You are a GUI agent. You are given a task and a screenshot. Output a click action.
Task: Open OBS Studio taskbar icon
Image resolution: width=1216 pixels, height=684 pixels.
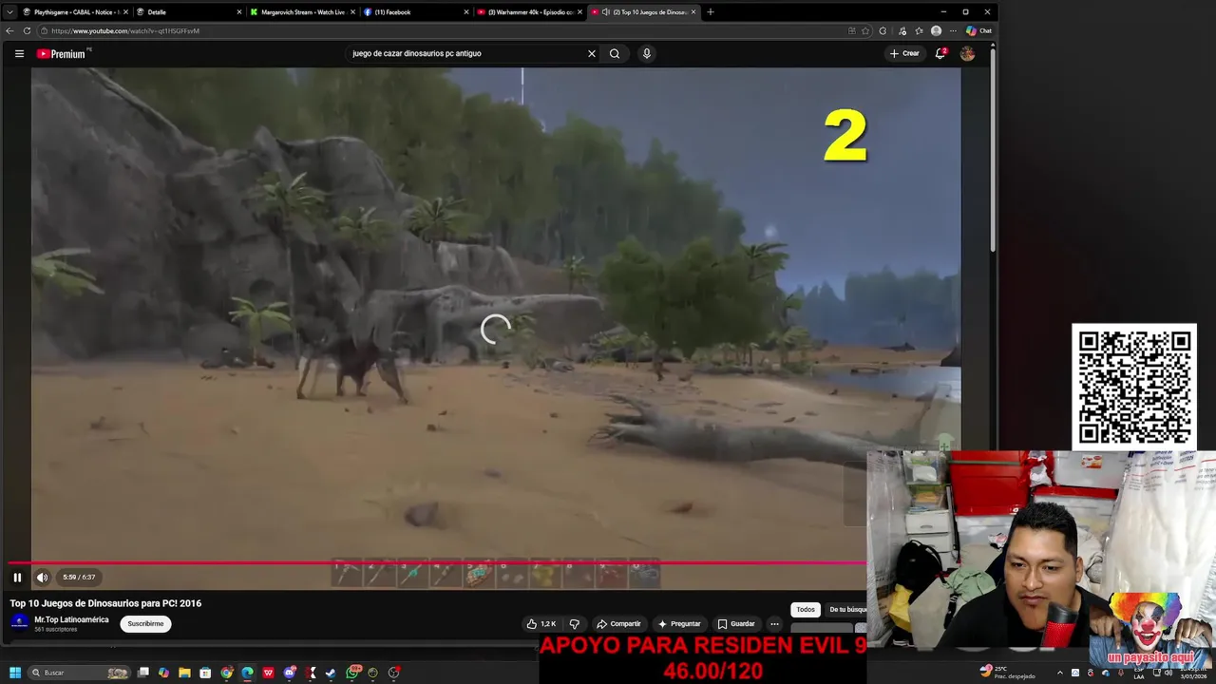(x=393, y=673)
